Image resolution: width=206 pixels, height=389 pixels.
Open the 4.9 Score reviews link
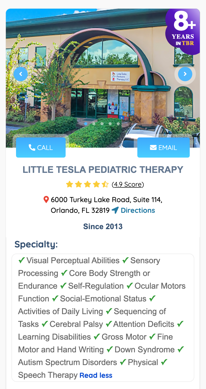click(128, 184)
